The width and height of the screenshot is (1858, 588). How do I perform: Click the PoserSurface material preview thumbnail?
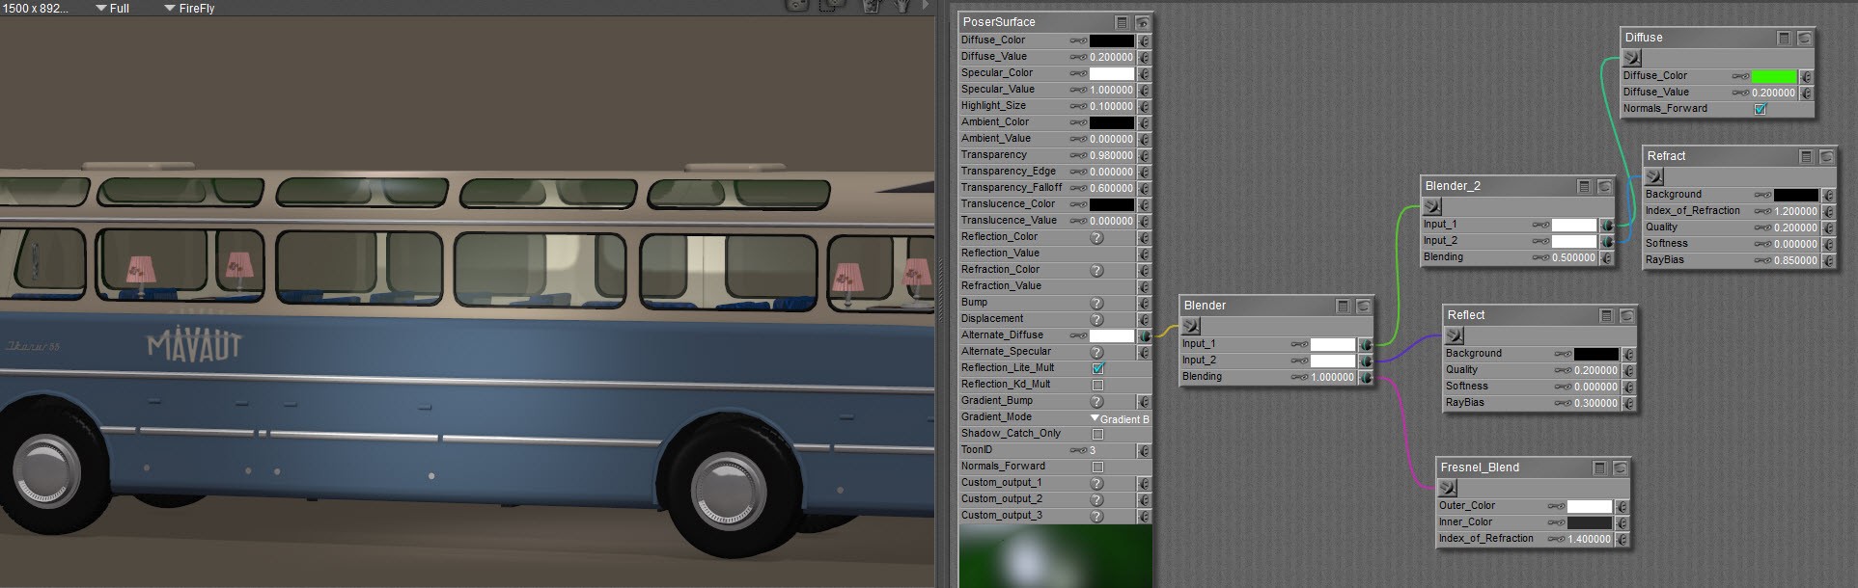(1056, 556)
